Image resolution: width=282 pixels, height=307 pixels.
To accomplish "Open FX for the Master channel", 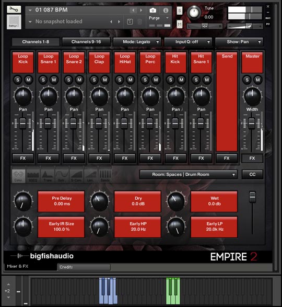I will (252, 158).
